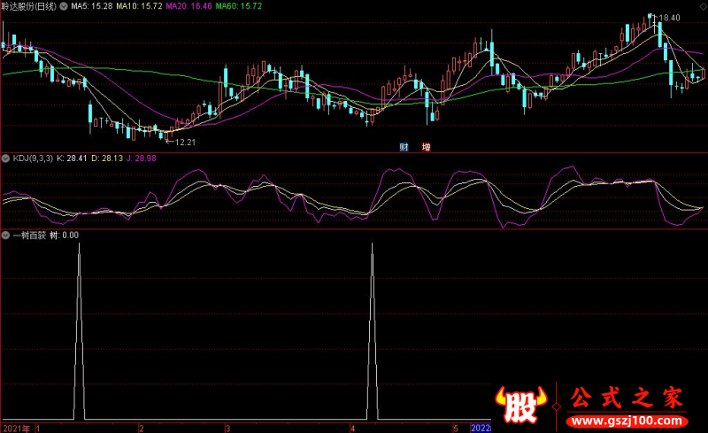
Task: Open the 一树百获 indicator dropdown arrow
Action: [6, 236]
